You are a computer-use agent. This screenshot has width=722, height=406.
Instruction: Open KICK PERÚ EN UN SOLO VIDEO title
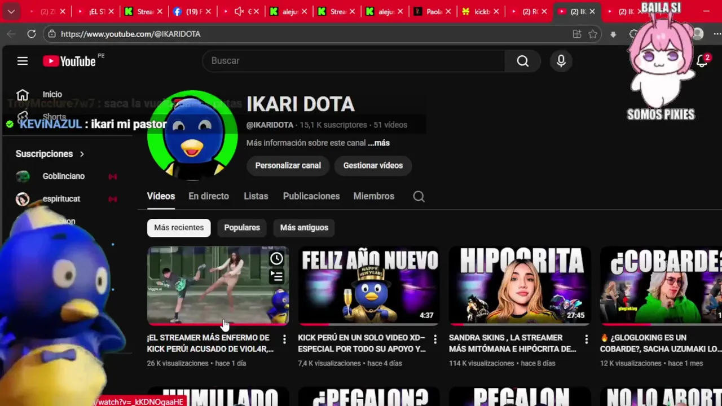pyautogui.click(x=362, y=343)
